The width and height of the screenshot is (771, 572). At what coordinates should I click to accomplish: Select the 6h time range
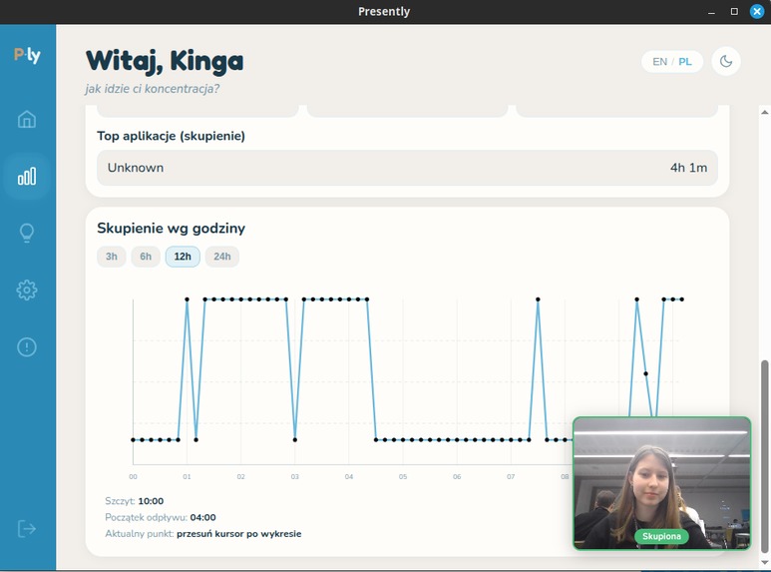(x=146, y=257)
